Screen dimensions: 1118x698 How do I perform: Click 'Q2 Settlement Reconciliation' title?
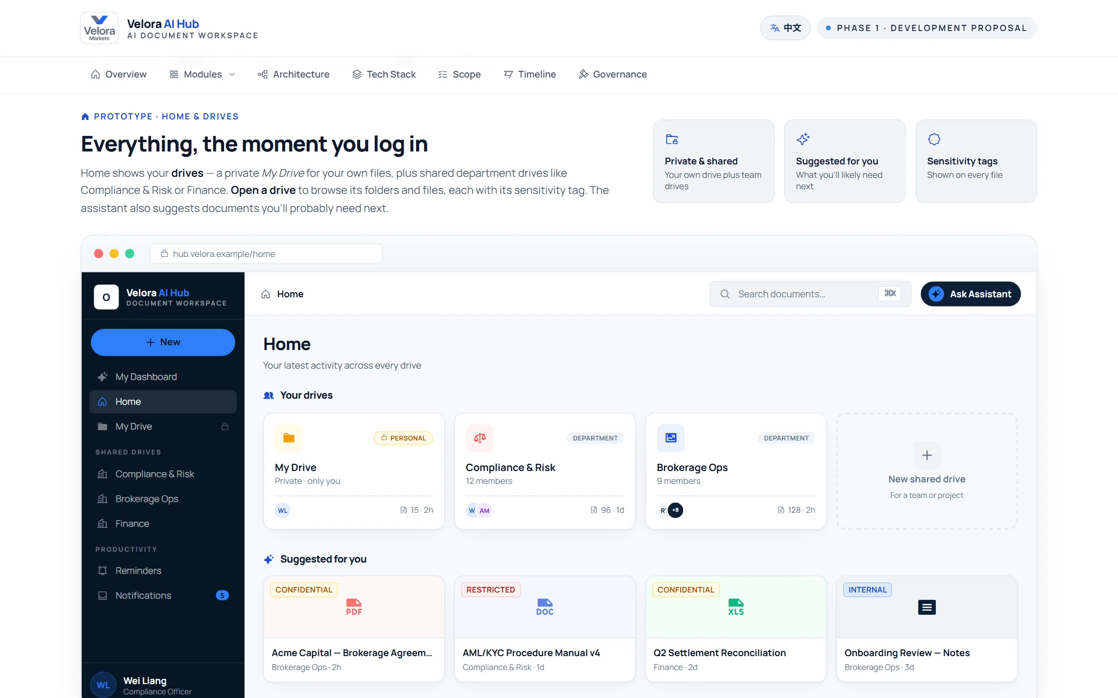pos(720,653)
